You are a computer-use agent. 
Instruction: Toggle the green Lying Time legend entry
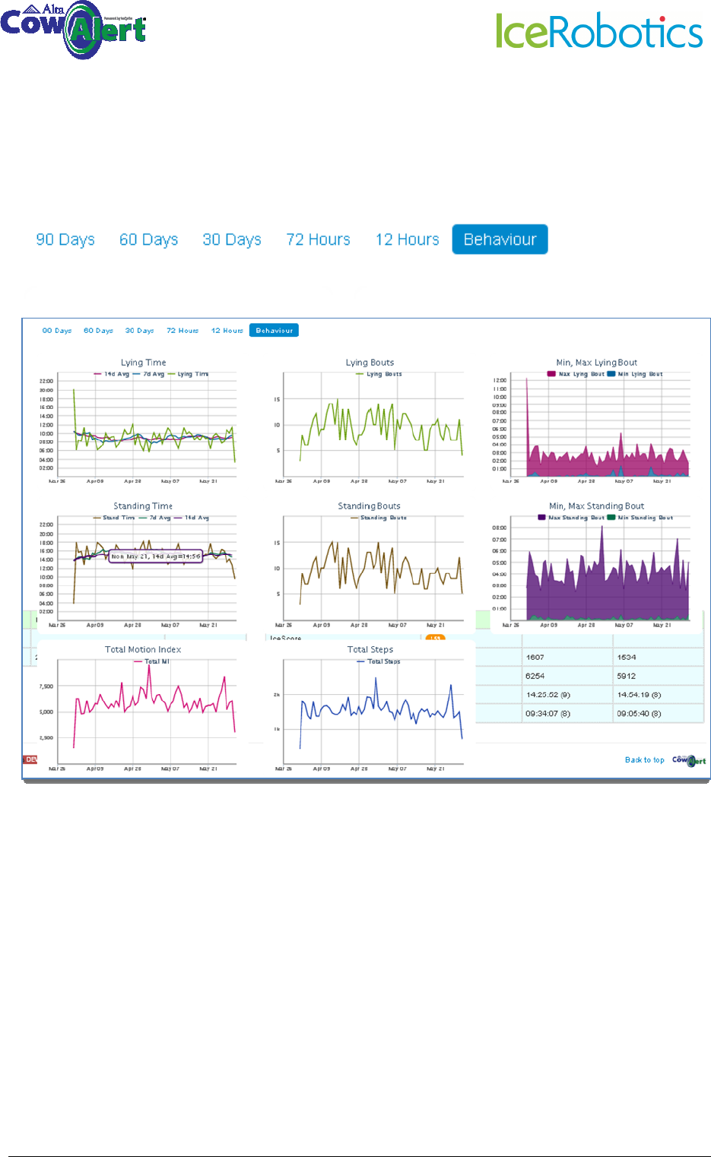coord(189,374)
